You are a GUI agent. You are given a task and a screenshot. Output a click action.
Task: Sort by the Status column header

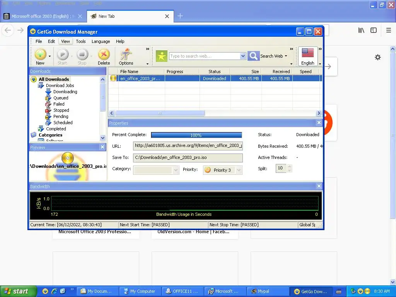215,72
